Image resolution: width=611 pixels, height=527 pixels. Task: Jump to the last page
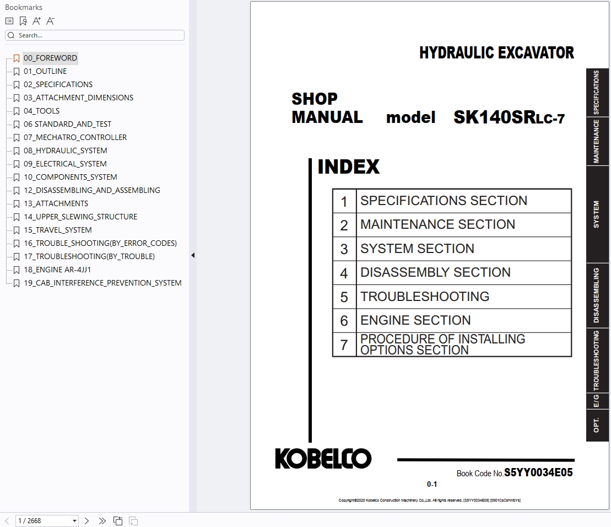(x=102, y=521)
